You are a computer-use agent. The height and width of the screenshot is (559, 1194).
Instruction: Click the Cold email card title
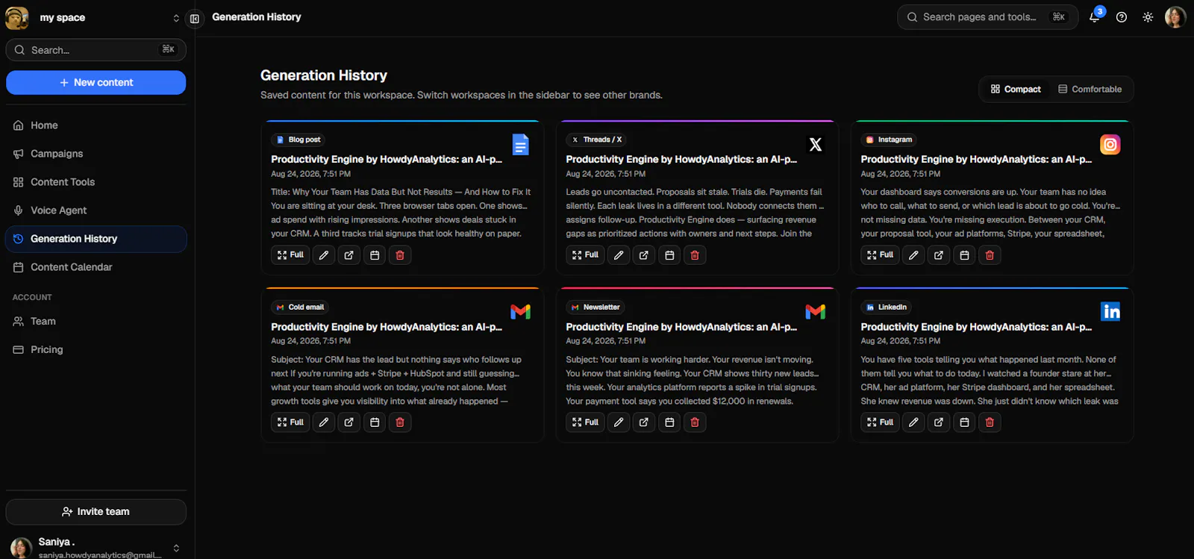click(387, 327)
